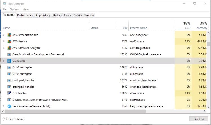This screenshot has width=211, height=125.
Task: Select the Device Association Framework Provider Host name
Action: [x=40, y=100]
